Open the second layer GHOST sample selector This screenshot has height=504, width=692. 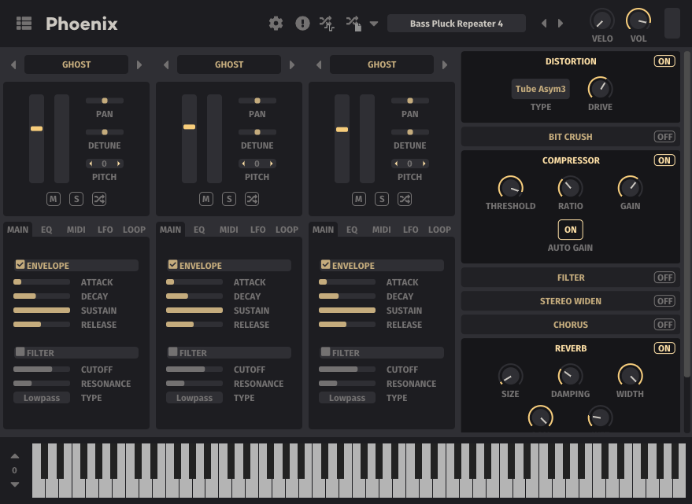[x=229, y=64]
